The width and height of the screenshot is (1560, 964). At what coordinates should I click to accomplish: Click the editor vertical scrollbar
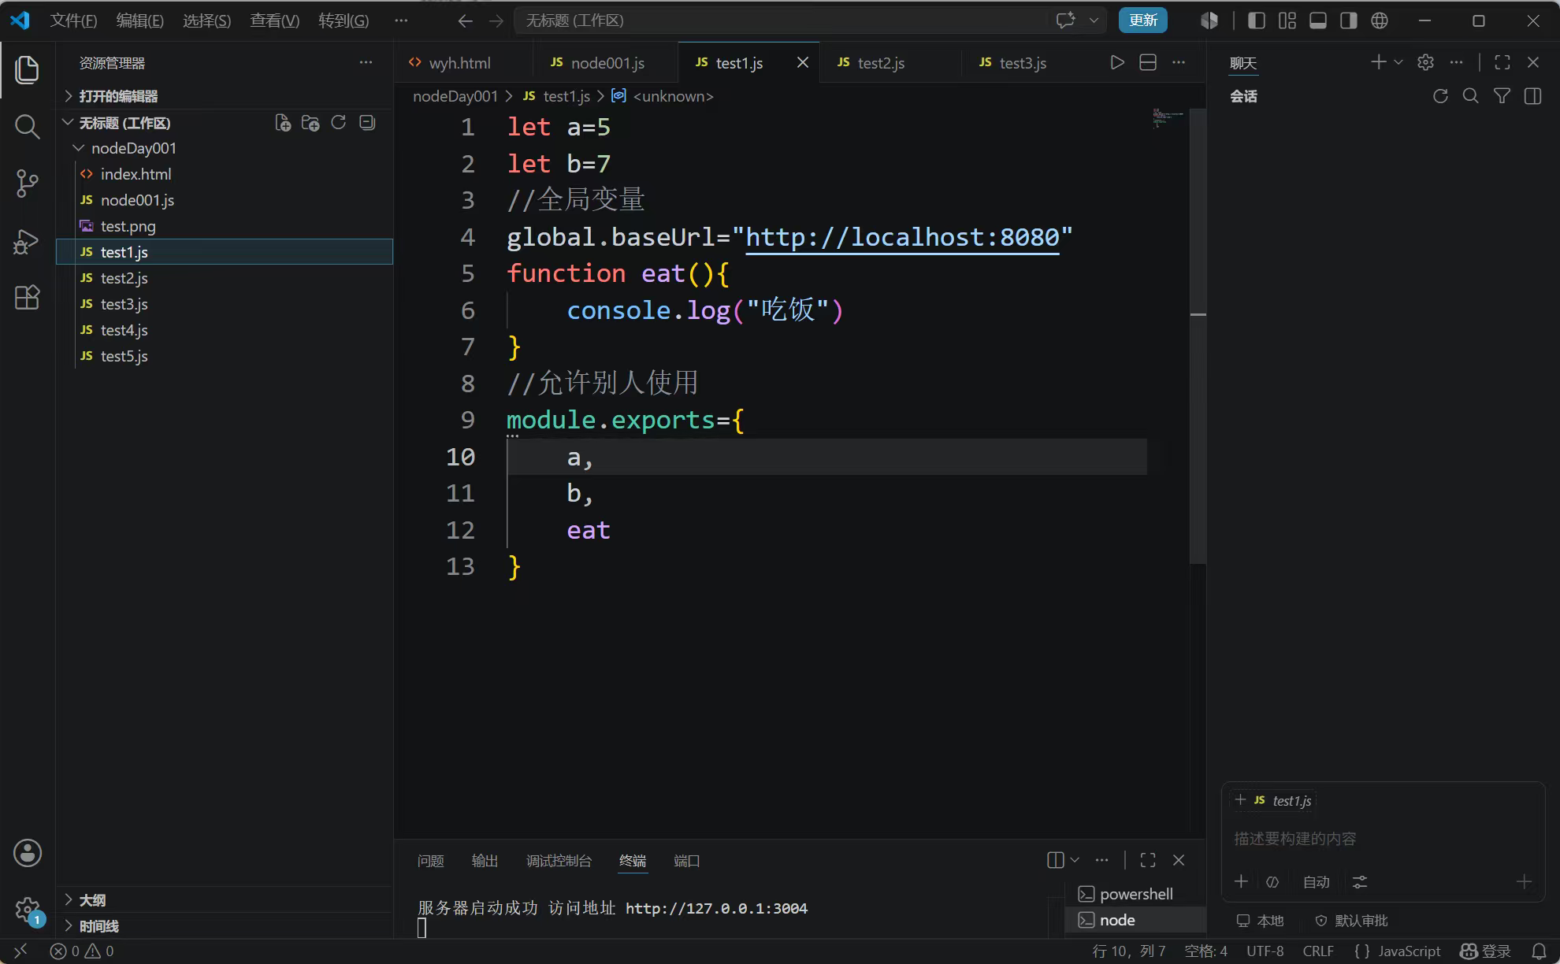tap(1198, 336)
